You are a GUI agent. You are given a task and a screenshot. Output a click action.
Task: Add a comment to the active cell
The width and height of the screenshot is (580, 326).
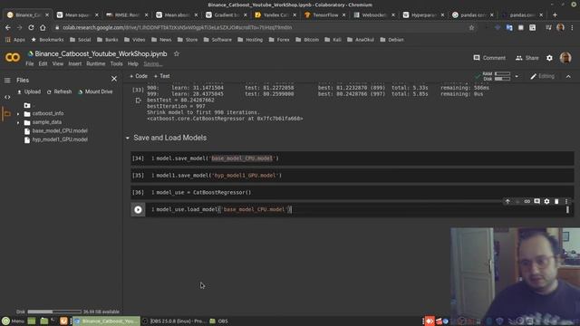pyautogui.click(x=536, y=201)
